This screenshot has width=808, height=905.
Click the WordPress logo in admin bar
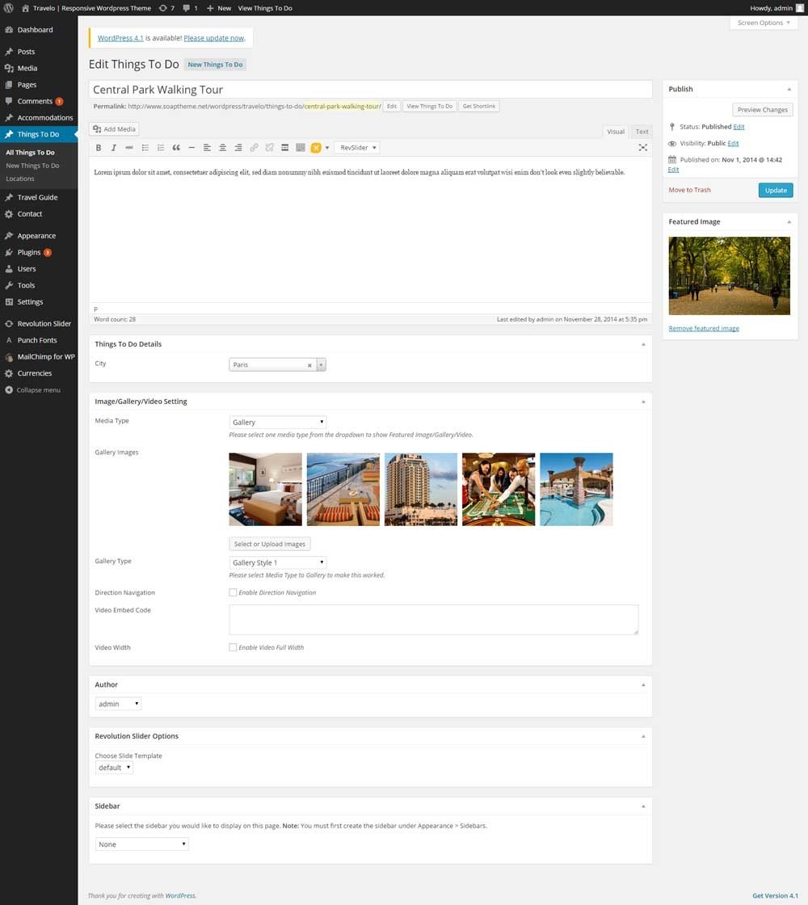click(x=8, y=8)
